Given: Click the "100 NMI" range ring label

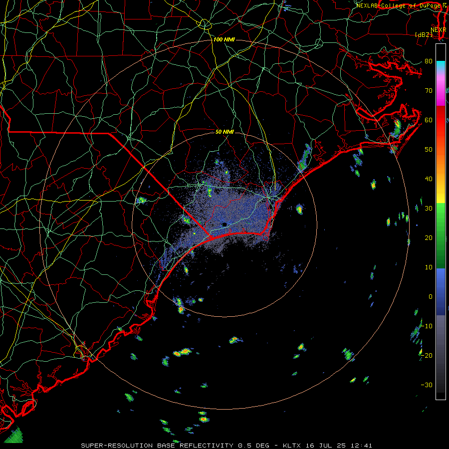Looking at the screenshot, I should (x=224, y=39).
